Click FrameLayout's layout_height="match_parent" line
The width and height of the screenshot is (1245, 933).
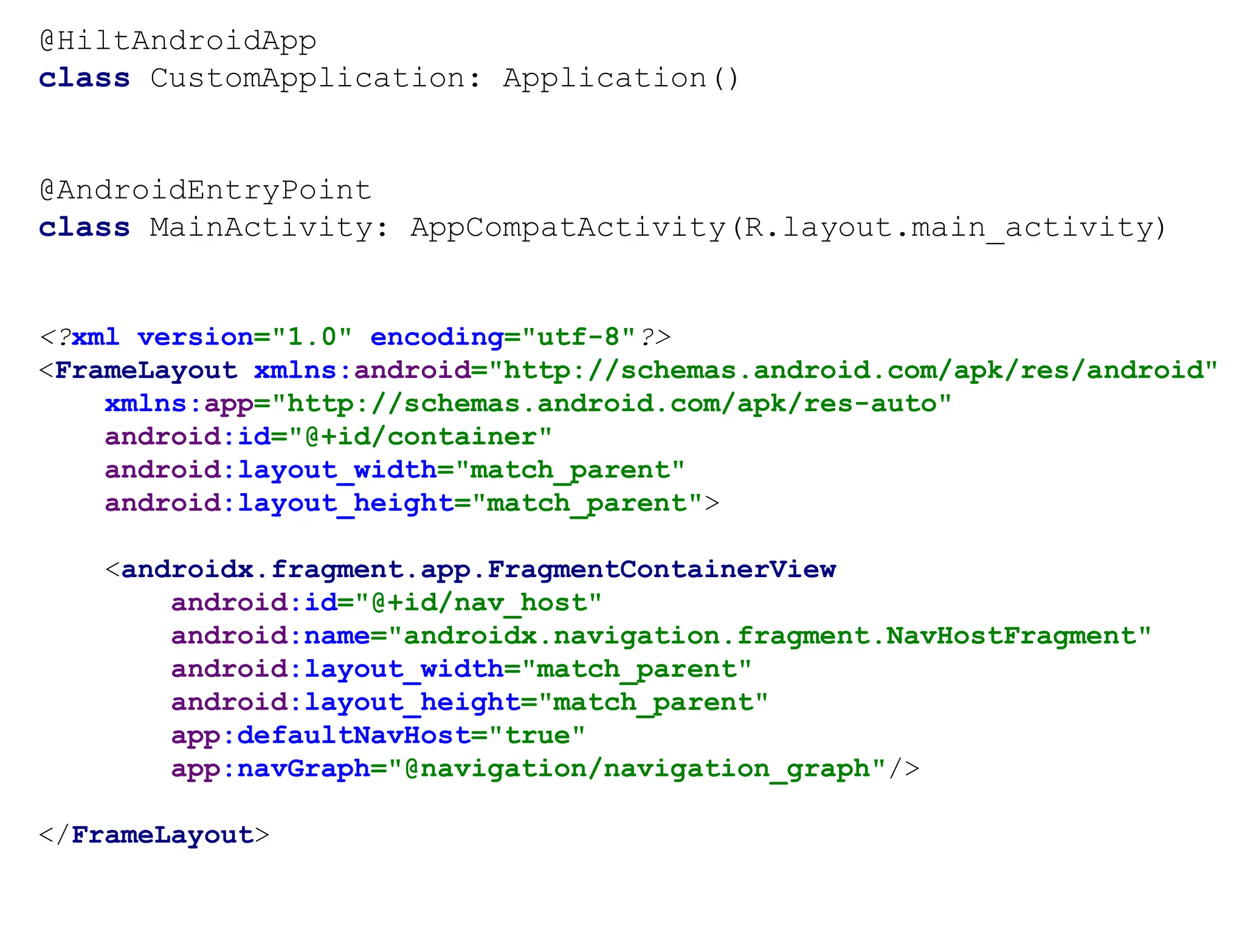404,504
